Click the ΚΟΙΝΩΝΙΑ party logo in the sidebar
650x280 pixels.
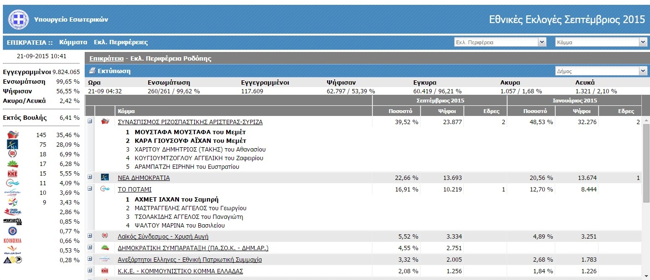[13, 241]
